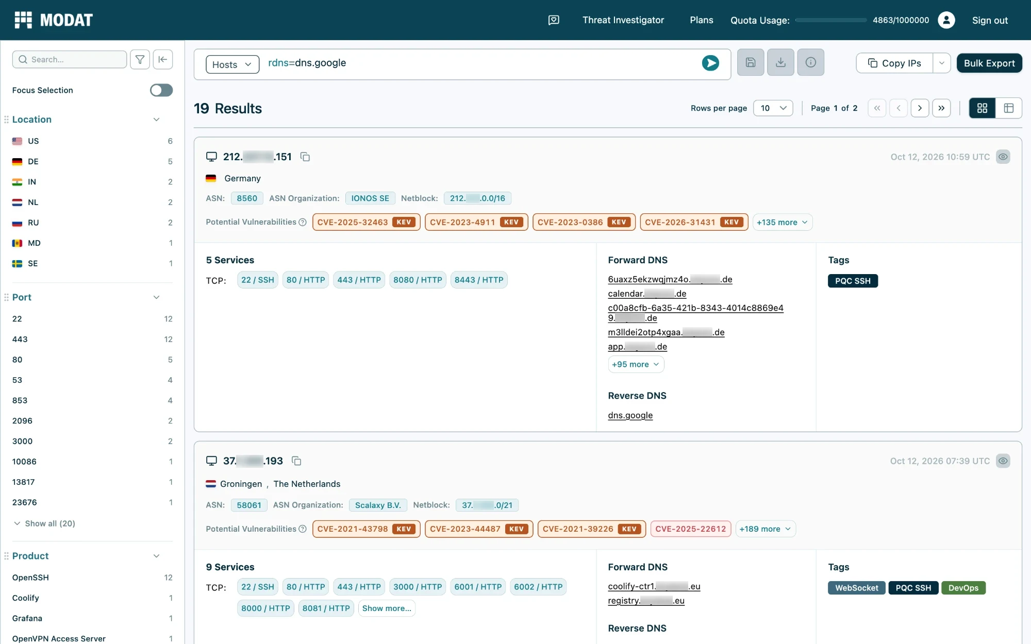Viewport: 1031px width, 644px height.
Task: Toggle the eye icon on the 37.x.x.193 host
Action: [x=1003, y=461]
